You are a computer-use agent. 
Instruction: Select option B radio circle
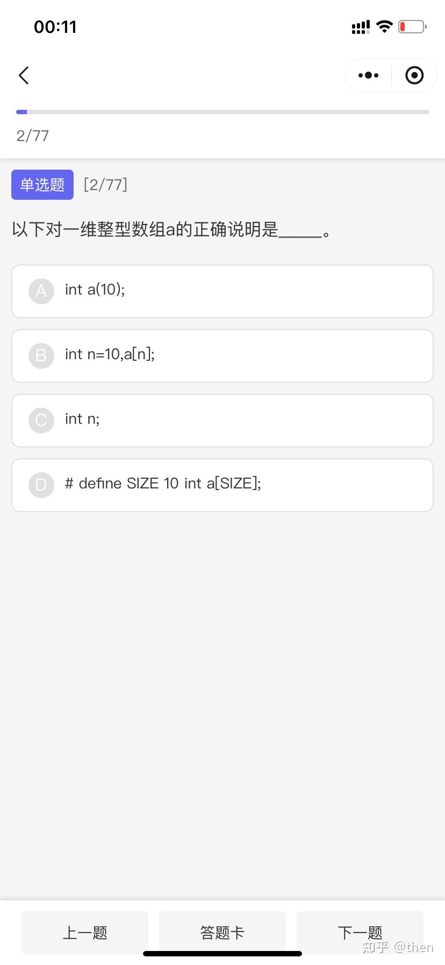41,356
